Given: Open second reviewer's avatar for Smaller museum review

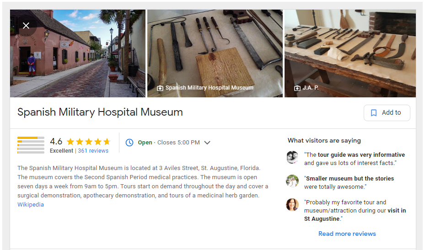Looking at the screenshot, I should [x=292, y=181].
